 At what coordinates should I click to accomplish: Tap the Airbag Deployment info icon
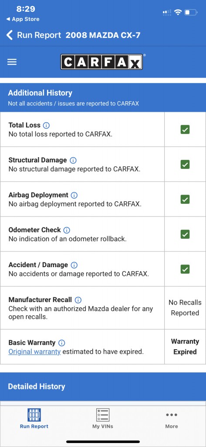tap(74, 195)
